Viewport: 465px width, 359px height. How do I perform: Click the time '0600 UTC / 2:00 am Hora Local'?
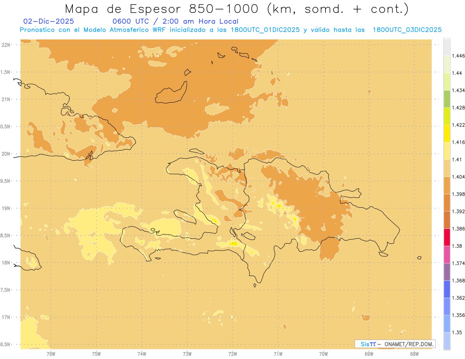click(x=175, y=21)
